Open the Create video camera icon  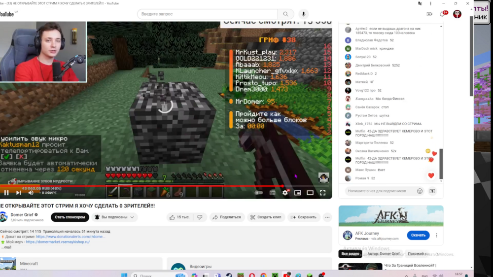tap(429, 14)
